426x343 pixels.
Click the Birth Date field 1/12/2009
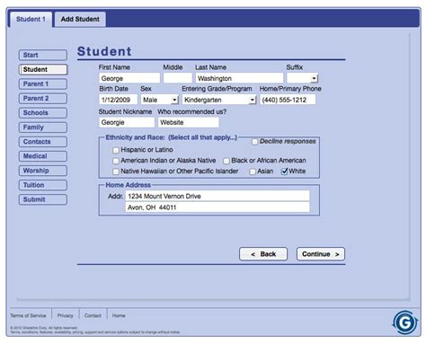coord(118,100)
